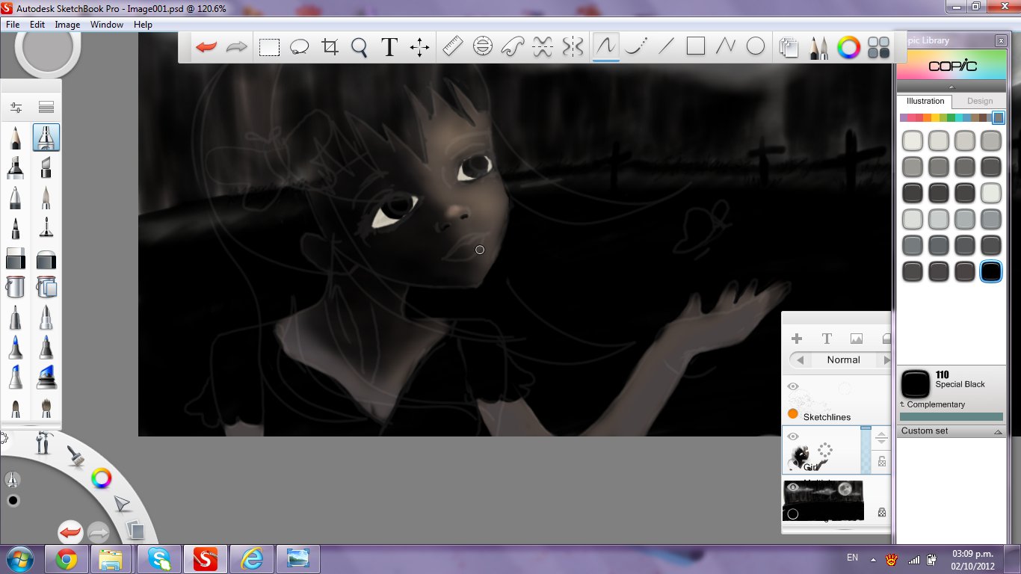This screenshot has width=1021, height=574.
Task: Hide the Girl layer via eye icon
Action: 793,436
